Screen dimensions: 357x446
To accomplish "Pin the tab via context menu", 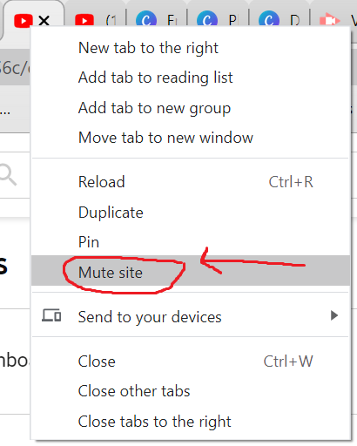I will click(x=191, y=242).
